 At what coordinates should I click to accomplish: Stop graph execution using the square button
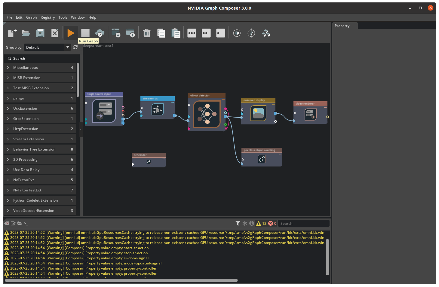pyautogui.click(x=85, y=33)
